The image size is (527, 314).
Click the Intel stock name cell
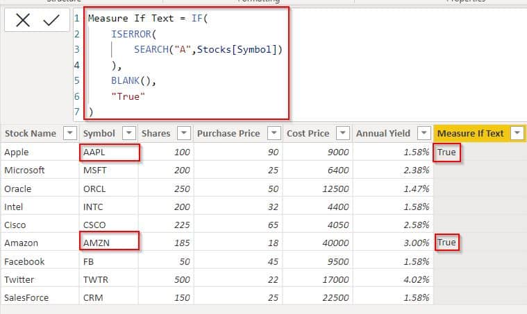tap(40, 207)
